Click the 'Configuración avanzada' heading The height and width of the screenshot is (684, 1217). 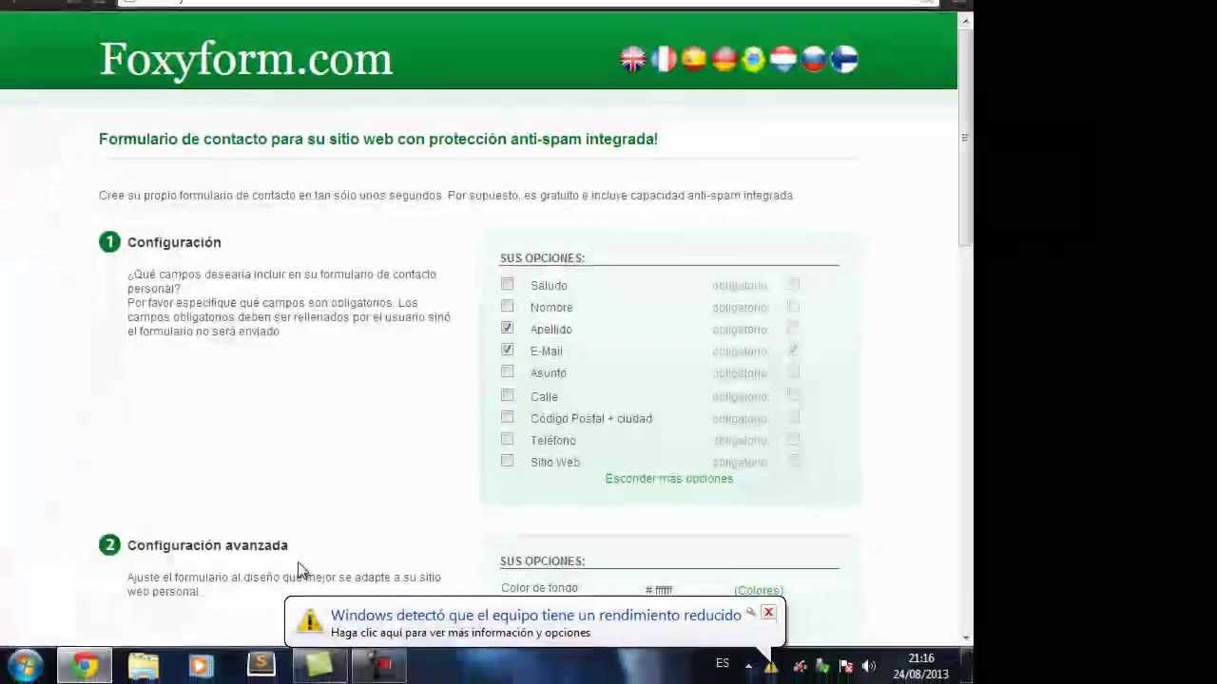pos(207,545)
